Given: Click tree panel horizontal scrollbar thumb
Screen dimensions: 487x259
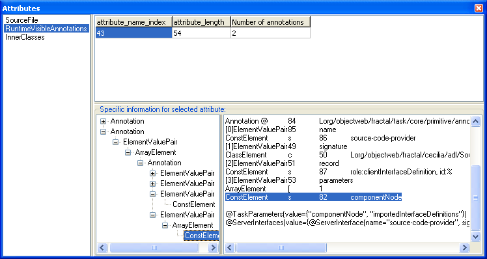Looking at the screenshot, I should 154,247.
